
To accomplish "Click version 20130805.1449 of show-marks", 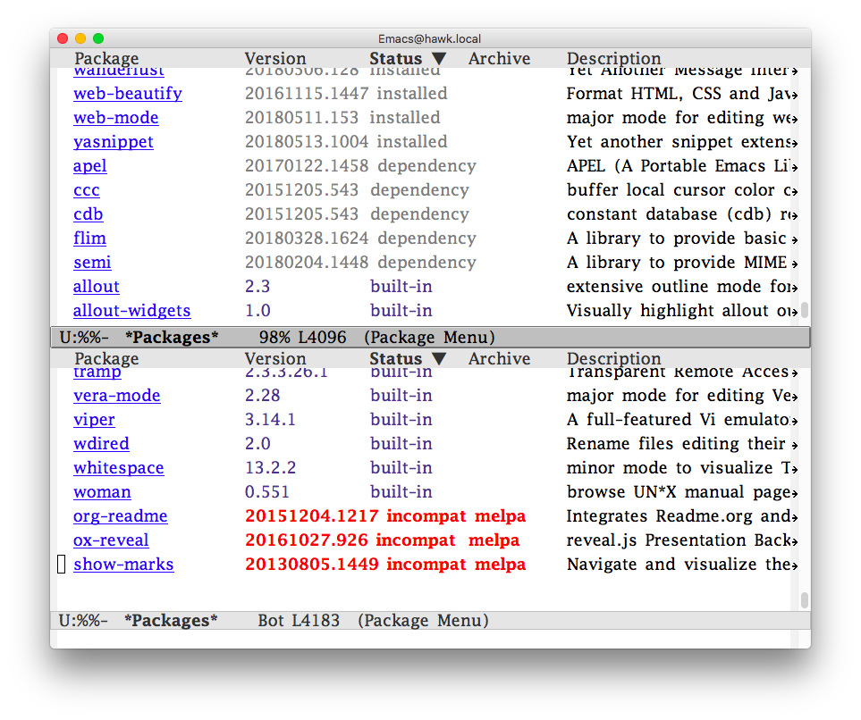I will 311,565.
